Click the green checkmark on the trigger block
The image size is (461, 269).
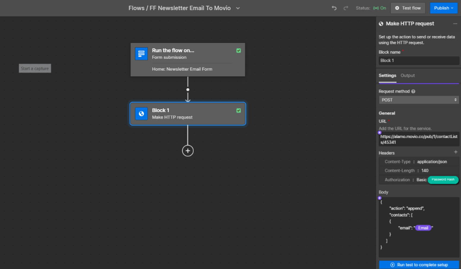(x=239, y=51)
